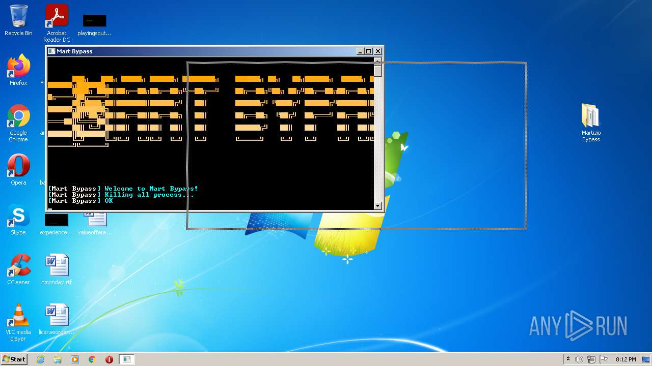This screenshot has width=652, height=366.
Task: Open the network tray icon
Action: pyautogui.click(x=591, y=359)
